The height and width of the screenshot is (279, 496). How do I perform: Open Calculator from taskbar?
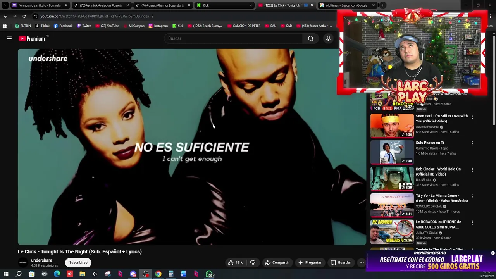171,274
